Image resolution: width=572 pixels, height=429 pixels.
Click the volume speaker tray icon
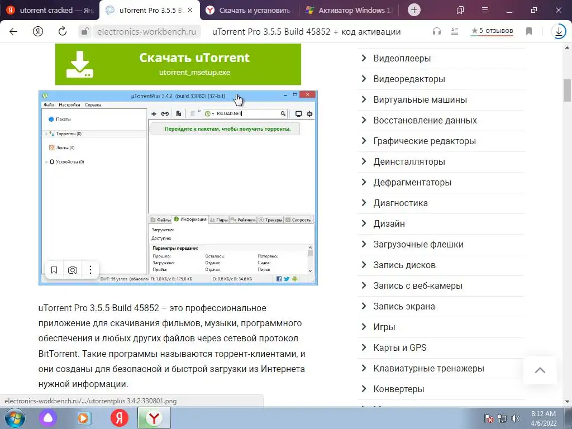click(516, 418)
